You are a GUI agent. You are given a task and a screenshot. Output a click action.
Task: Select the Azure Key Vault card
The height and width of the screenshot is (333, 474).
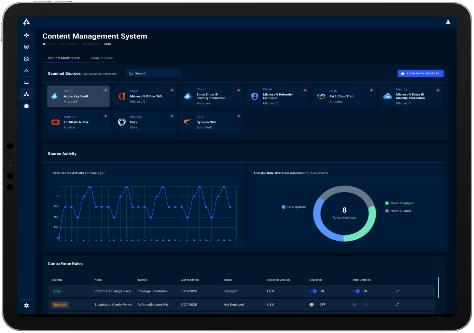click(78, 96)
